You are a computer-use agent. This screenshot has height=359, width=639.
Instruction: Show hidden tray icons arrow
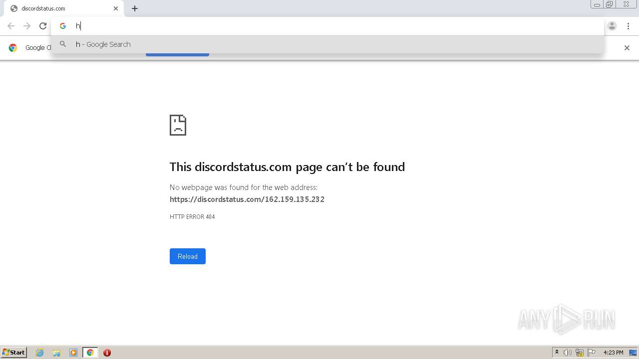[x=557, y=353]
